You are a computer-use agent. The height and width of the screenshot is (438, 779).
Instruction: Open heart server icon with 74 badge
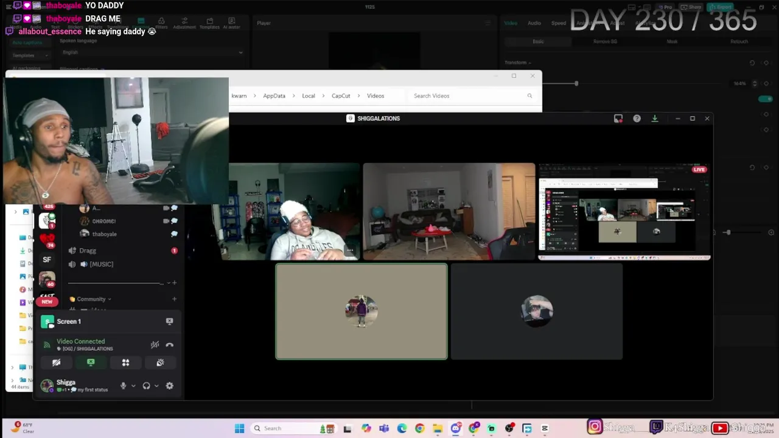47,239
